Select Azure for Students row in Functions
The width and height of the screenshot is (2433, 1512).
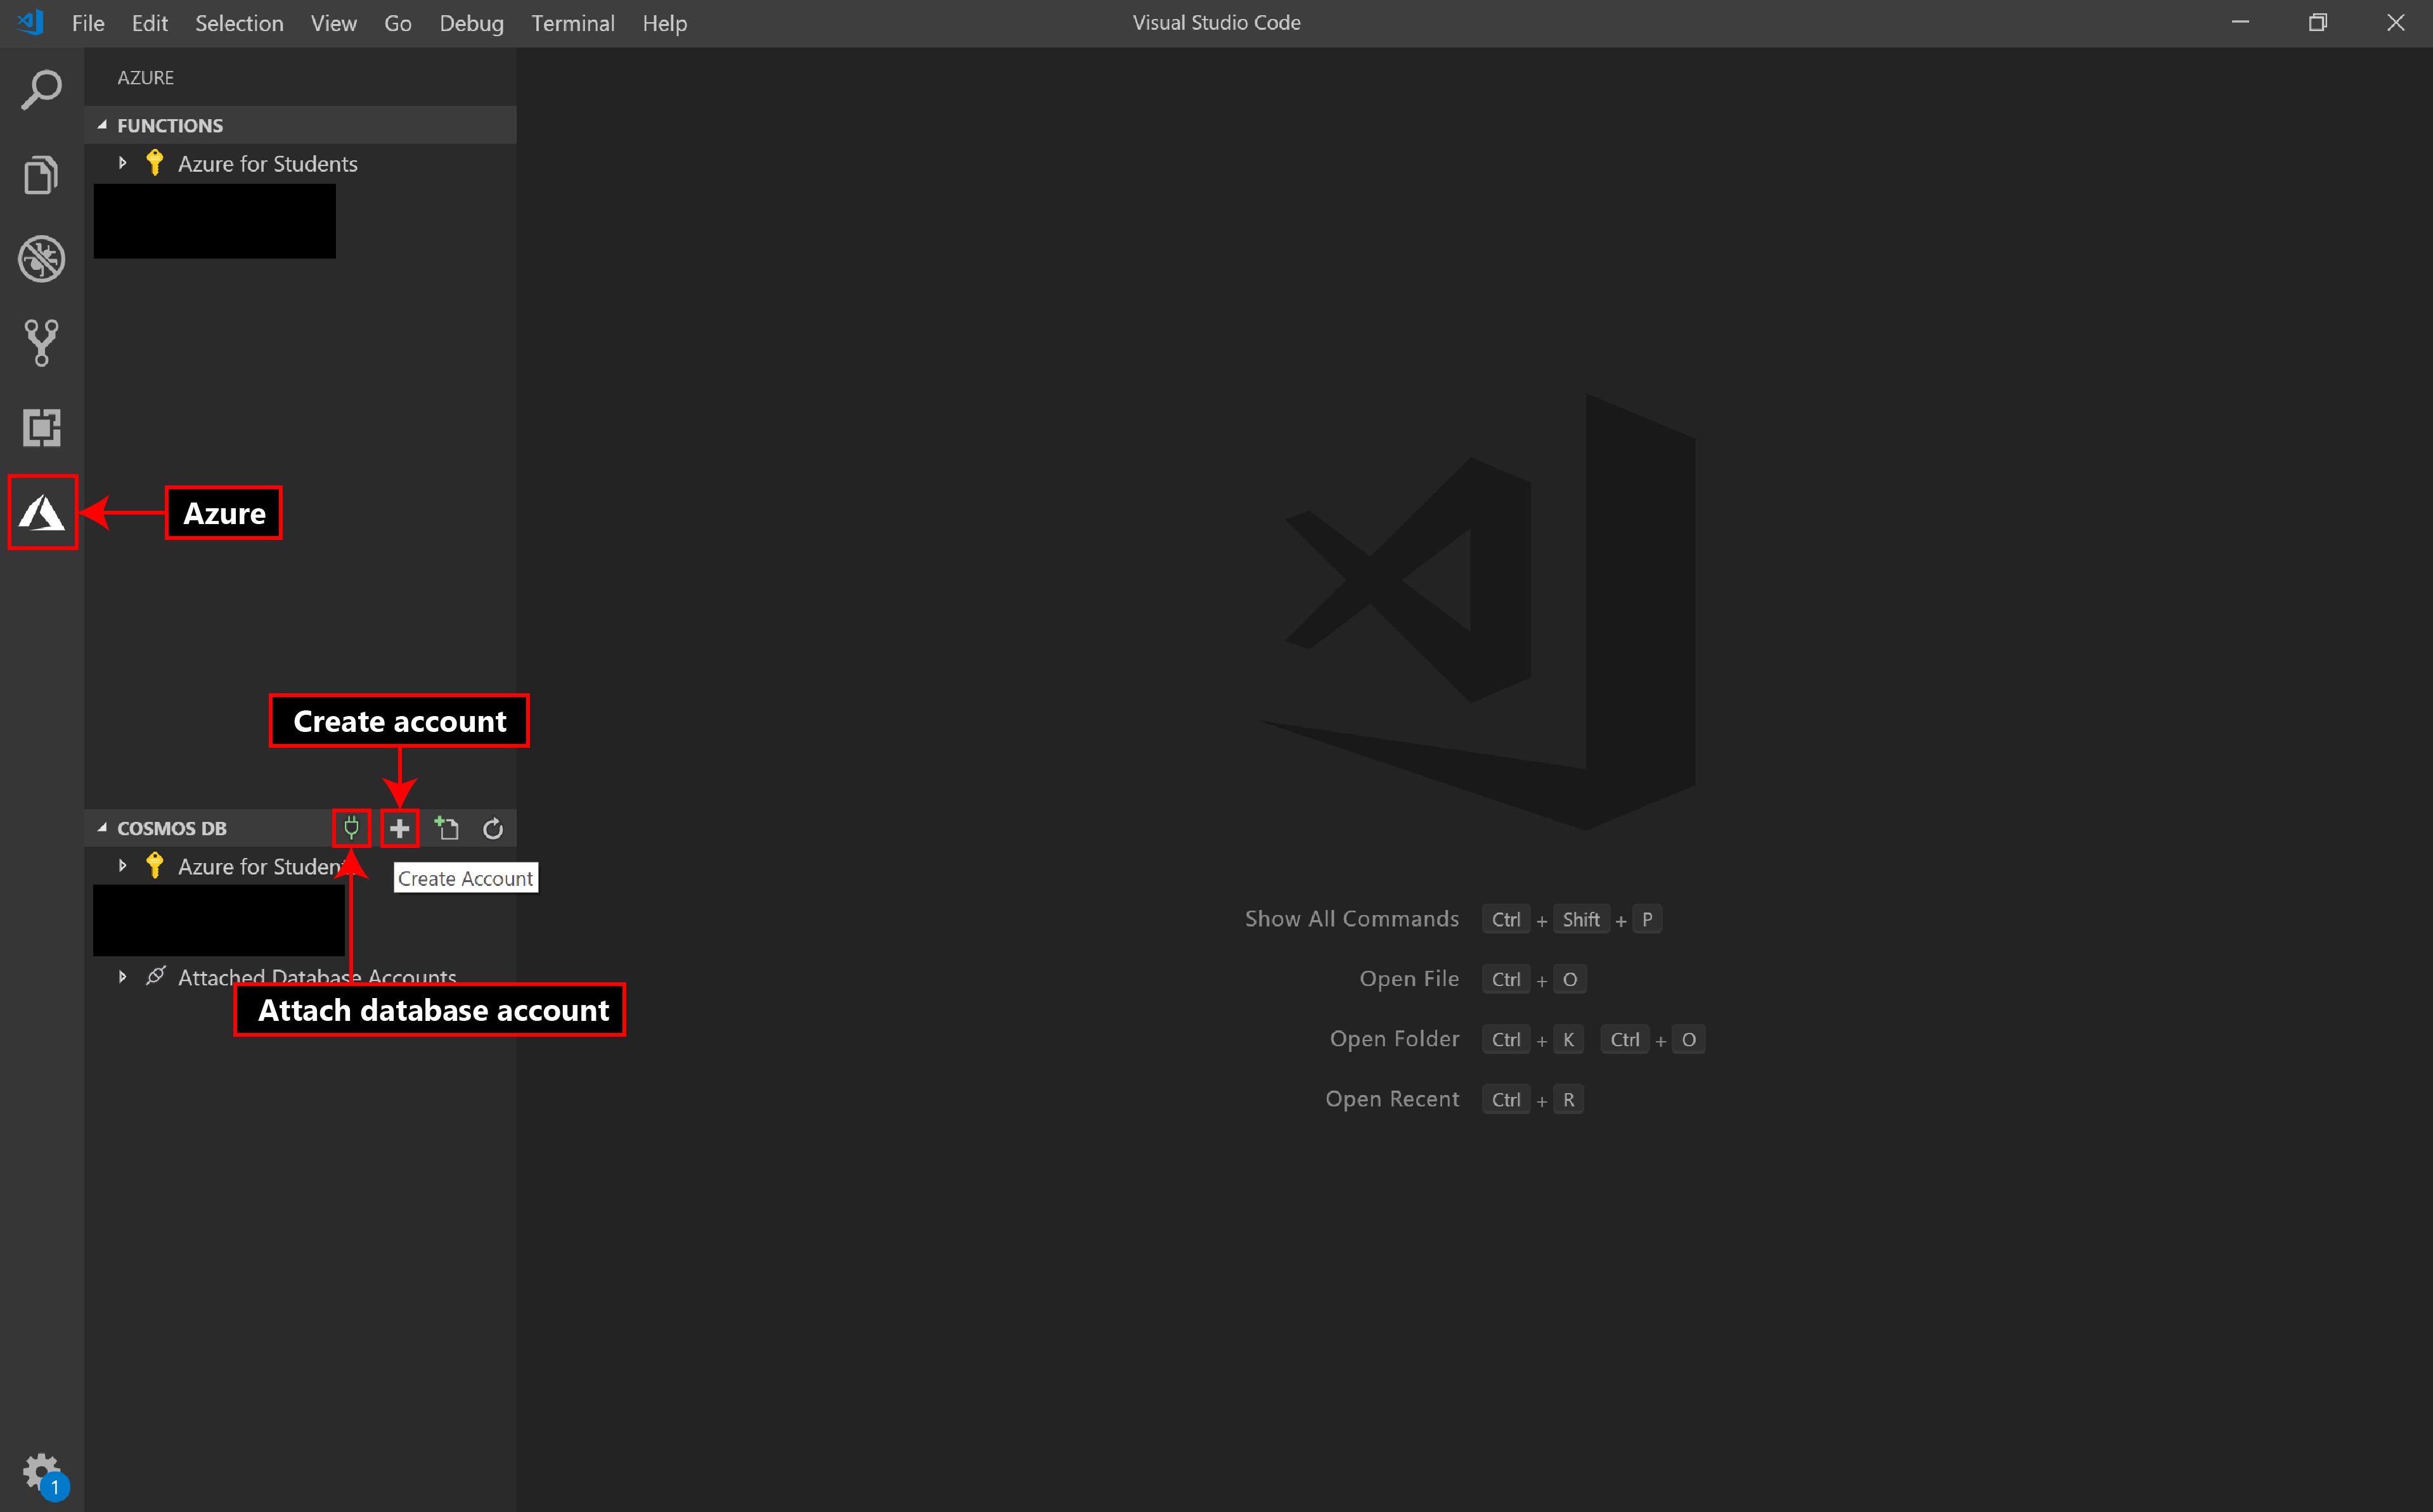tap(300, 163)
